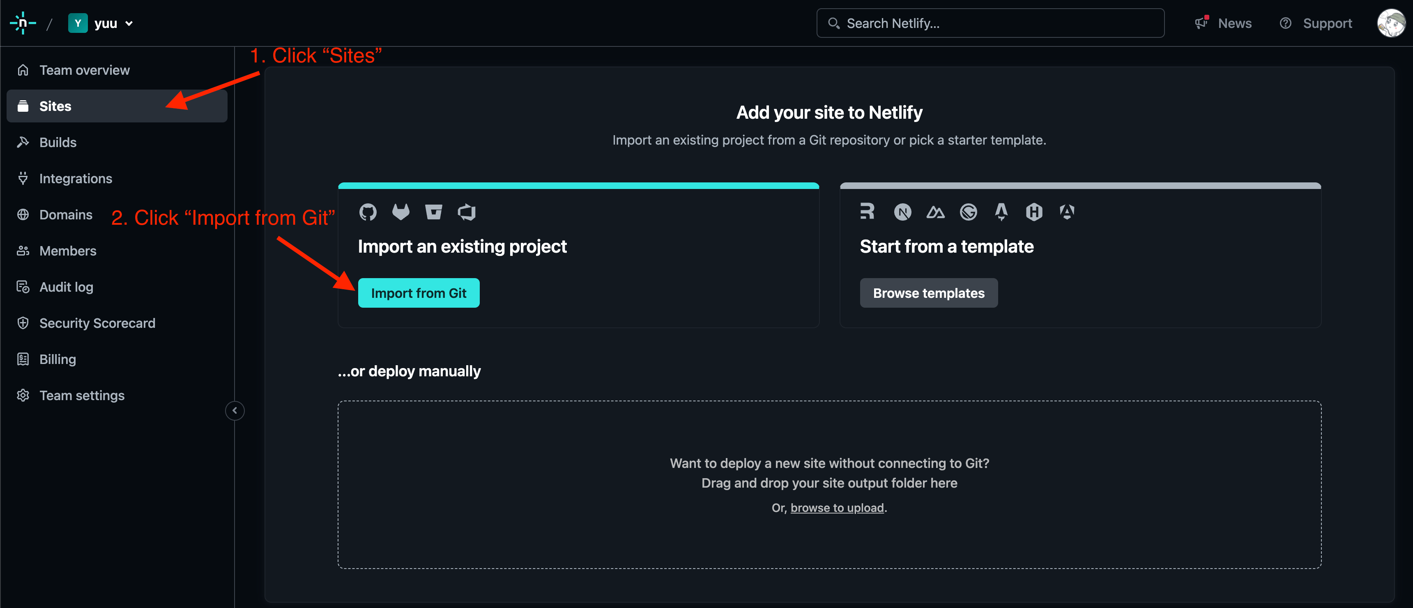Viewport: 1413px width, 608px height.
Task: Click the Gatsby template icon
Action: (x=968, y=212)
